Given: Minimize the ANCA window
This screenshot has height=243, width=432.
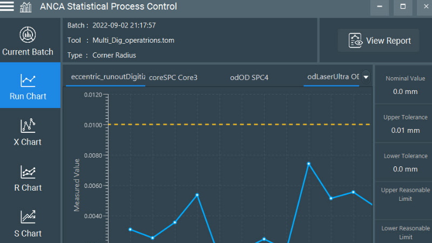Looking at the screenshot, I should click(380, 6).
